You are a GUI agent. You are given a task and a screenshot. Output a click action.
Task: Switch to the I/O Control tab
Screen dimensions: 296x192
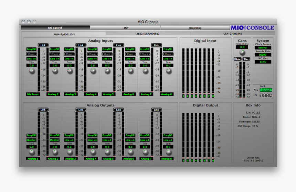(55, 28)
